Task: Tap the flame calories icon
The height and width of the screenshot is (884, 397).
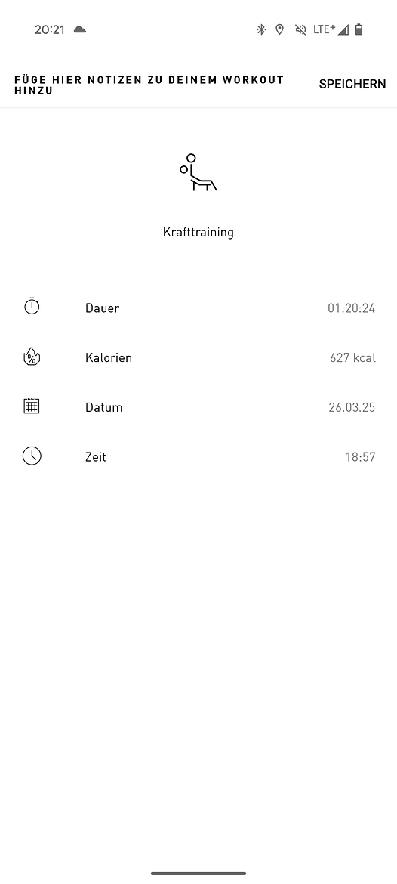Action: (32, 357)
